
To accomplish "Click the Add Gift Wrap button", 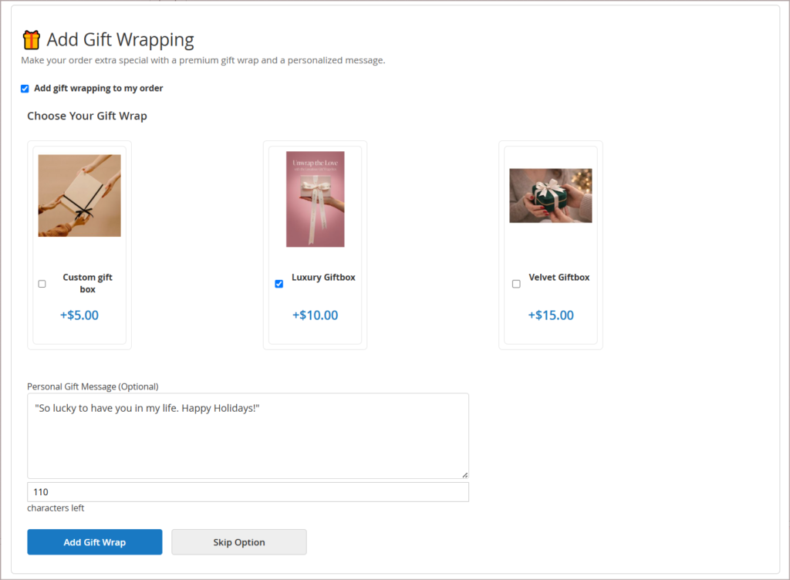I will coord(95,542).
